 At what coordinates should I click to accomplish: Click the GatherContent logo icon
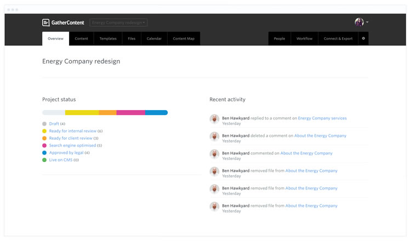point(46,22)
